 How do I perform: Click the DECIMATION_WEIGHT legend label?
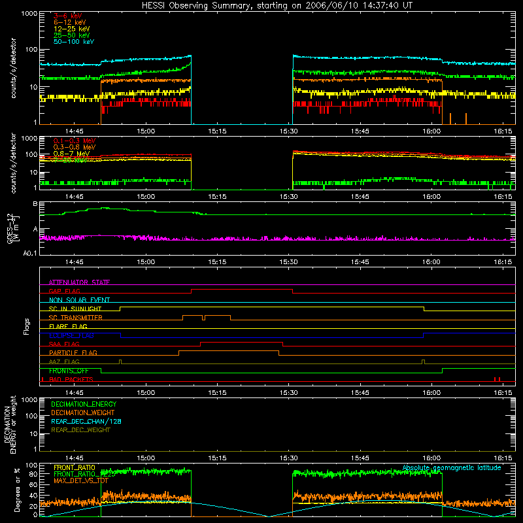pyautogui.click(x=83, y=413)
